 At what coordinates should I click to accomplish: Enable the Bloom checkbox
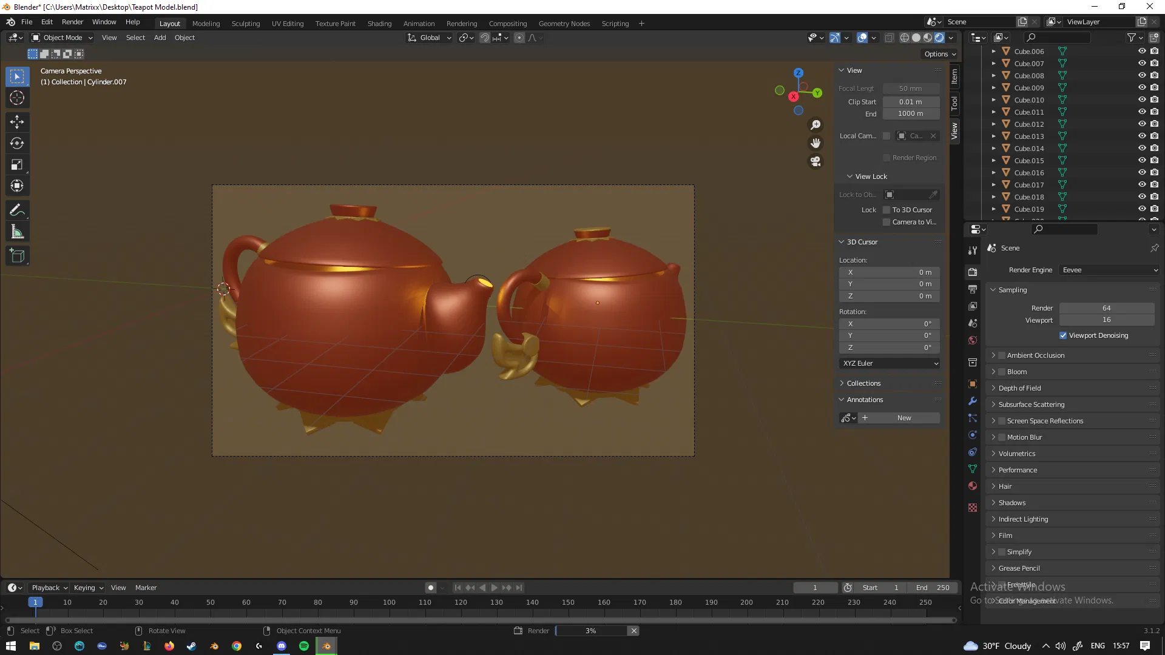click(x=1001, y=372)
